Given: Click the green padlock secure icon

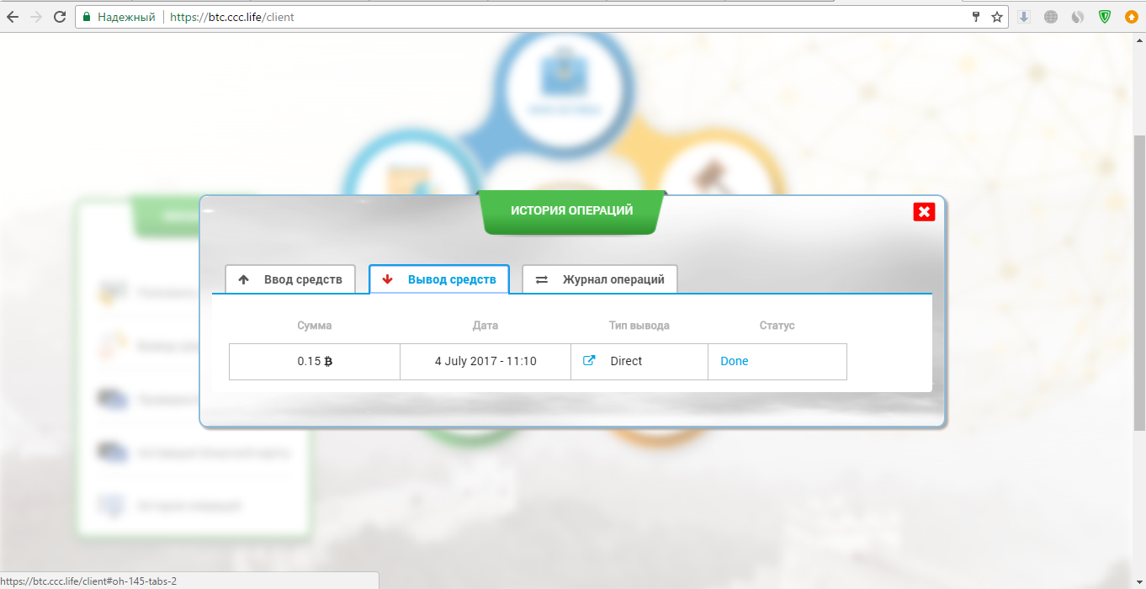Looking at the screenshot, I should pyautogui.click(x=86, y=17).
